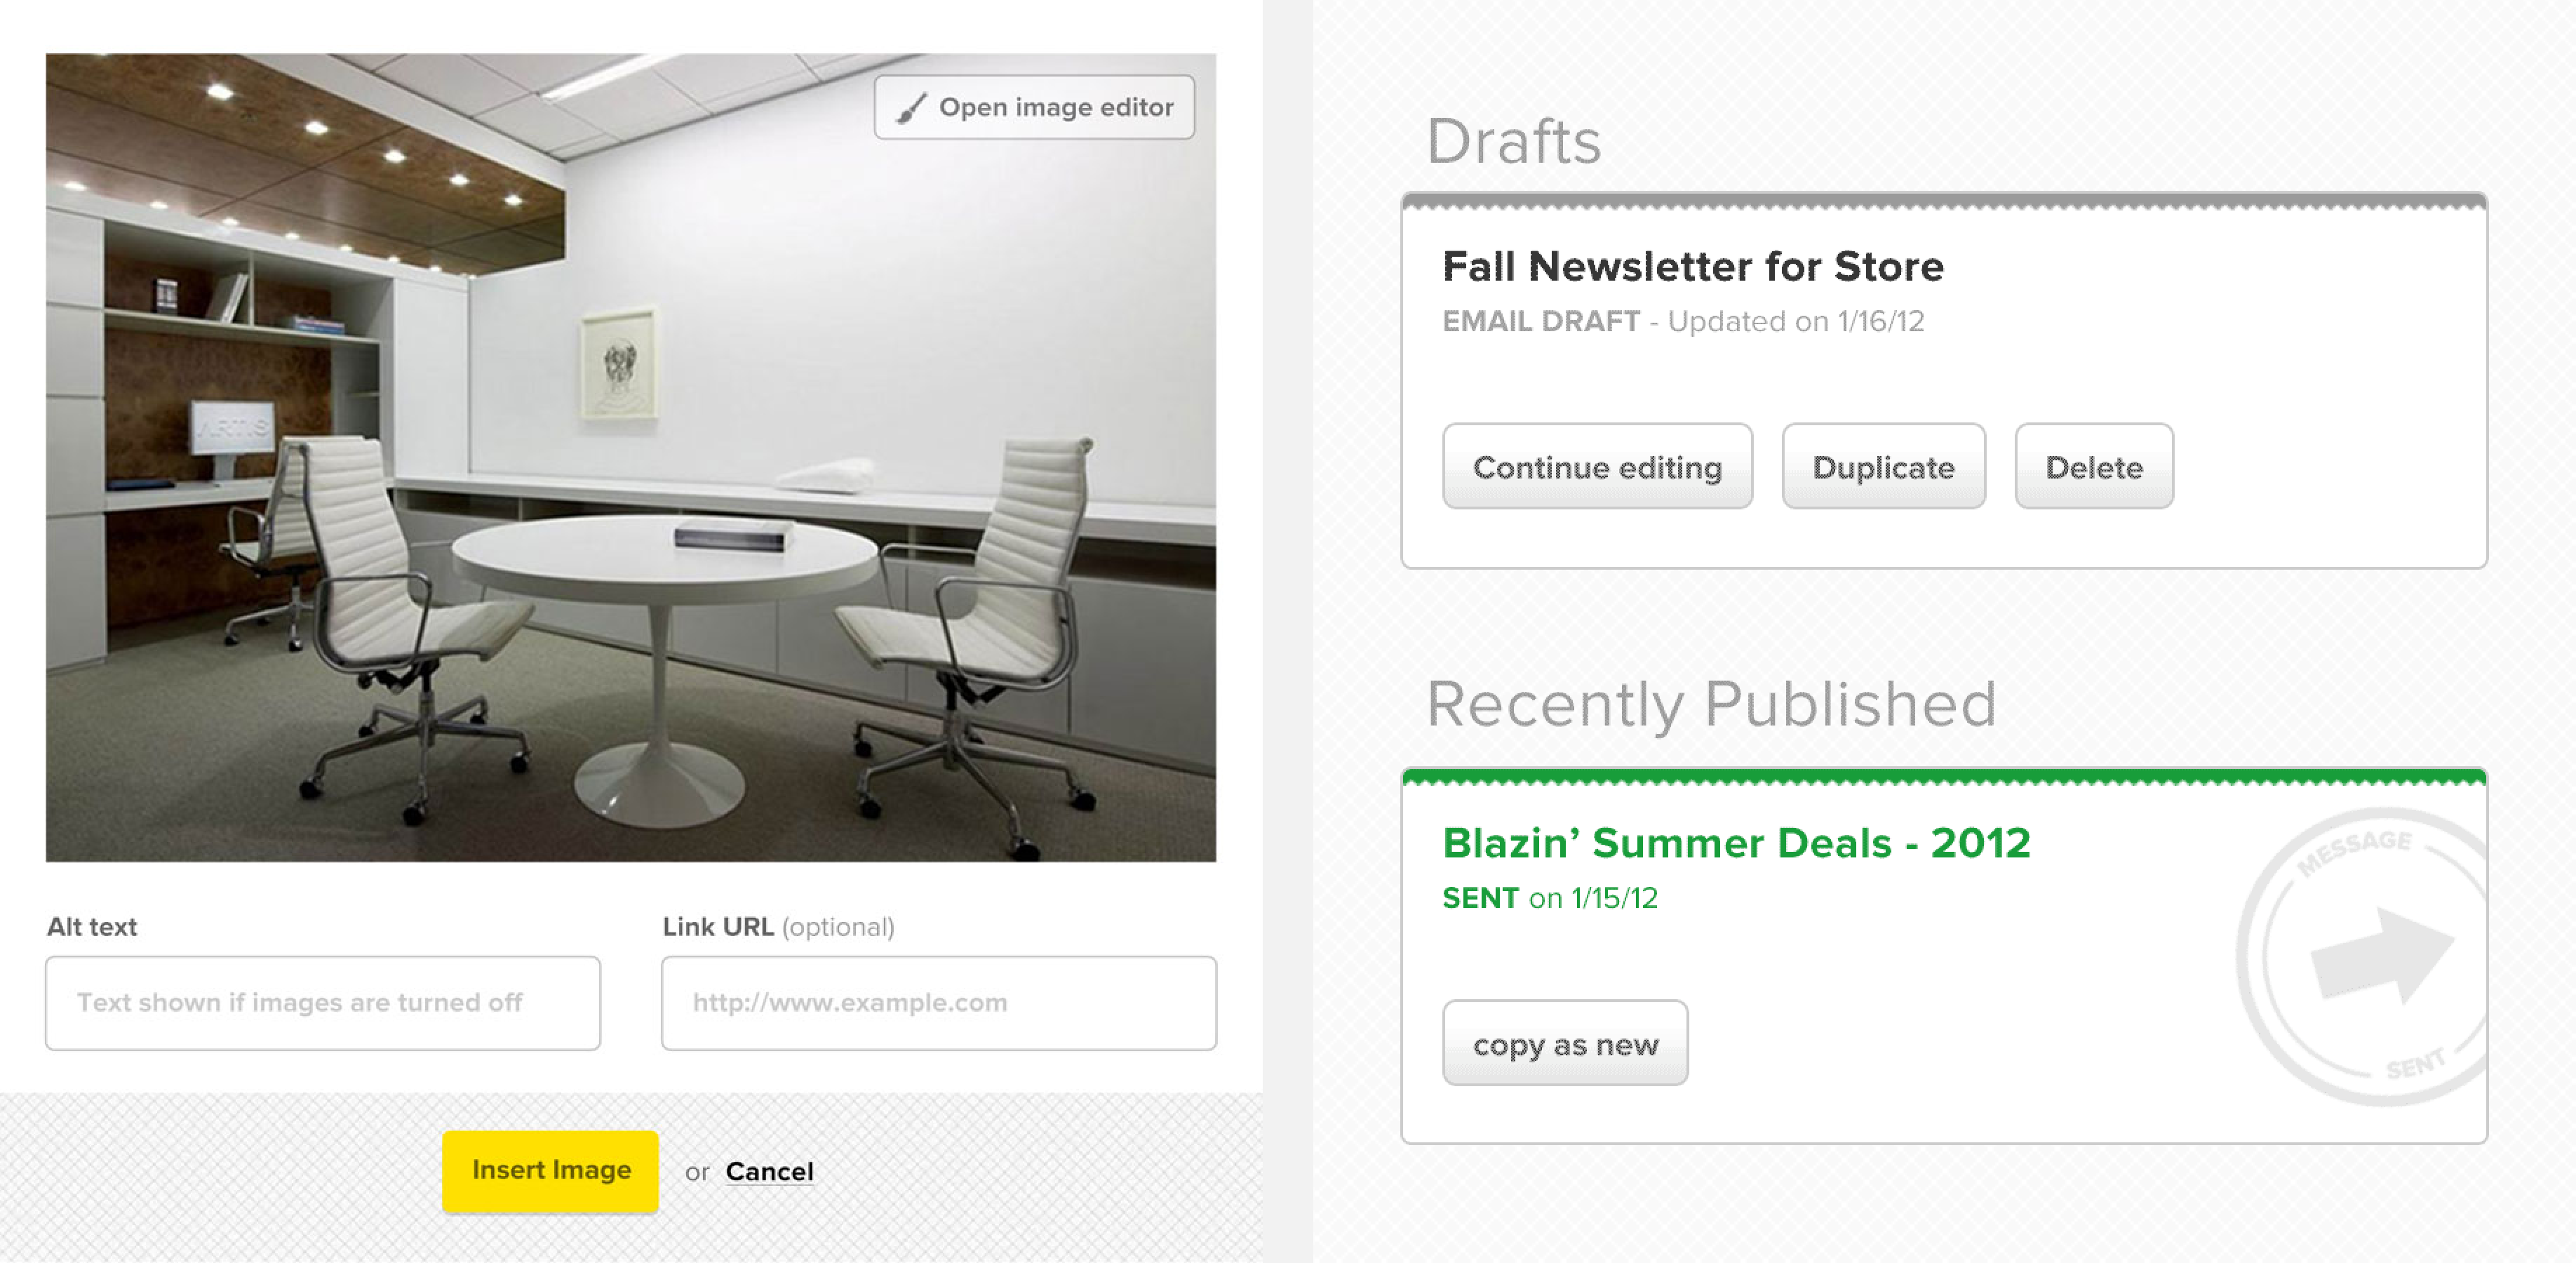Click into the Link URL field
2576x1263 pixels.
938,1003
